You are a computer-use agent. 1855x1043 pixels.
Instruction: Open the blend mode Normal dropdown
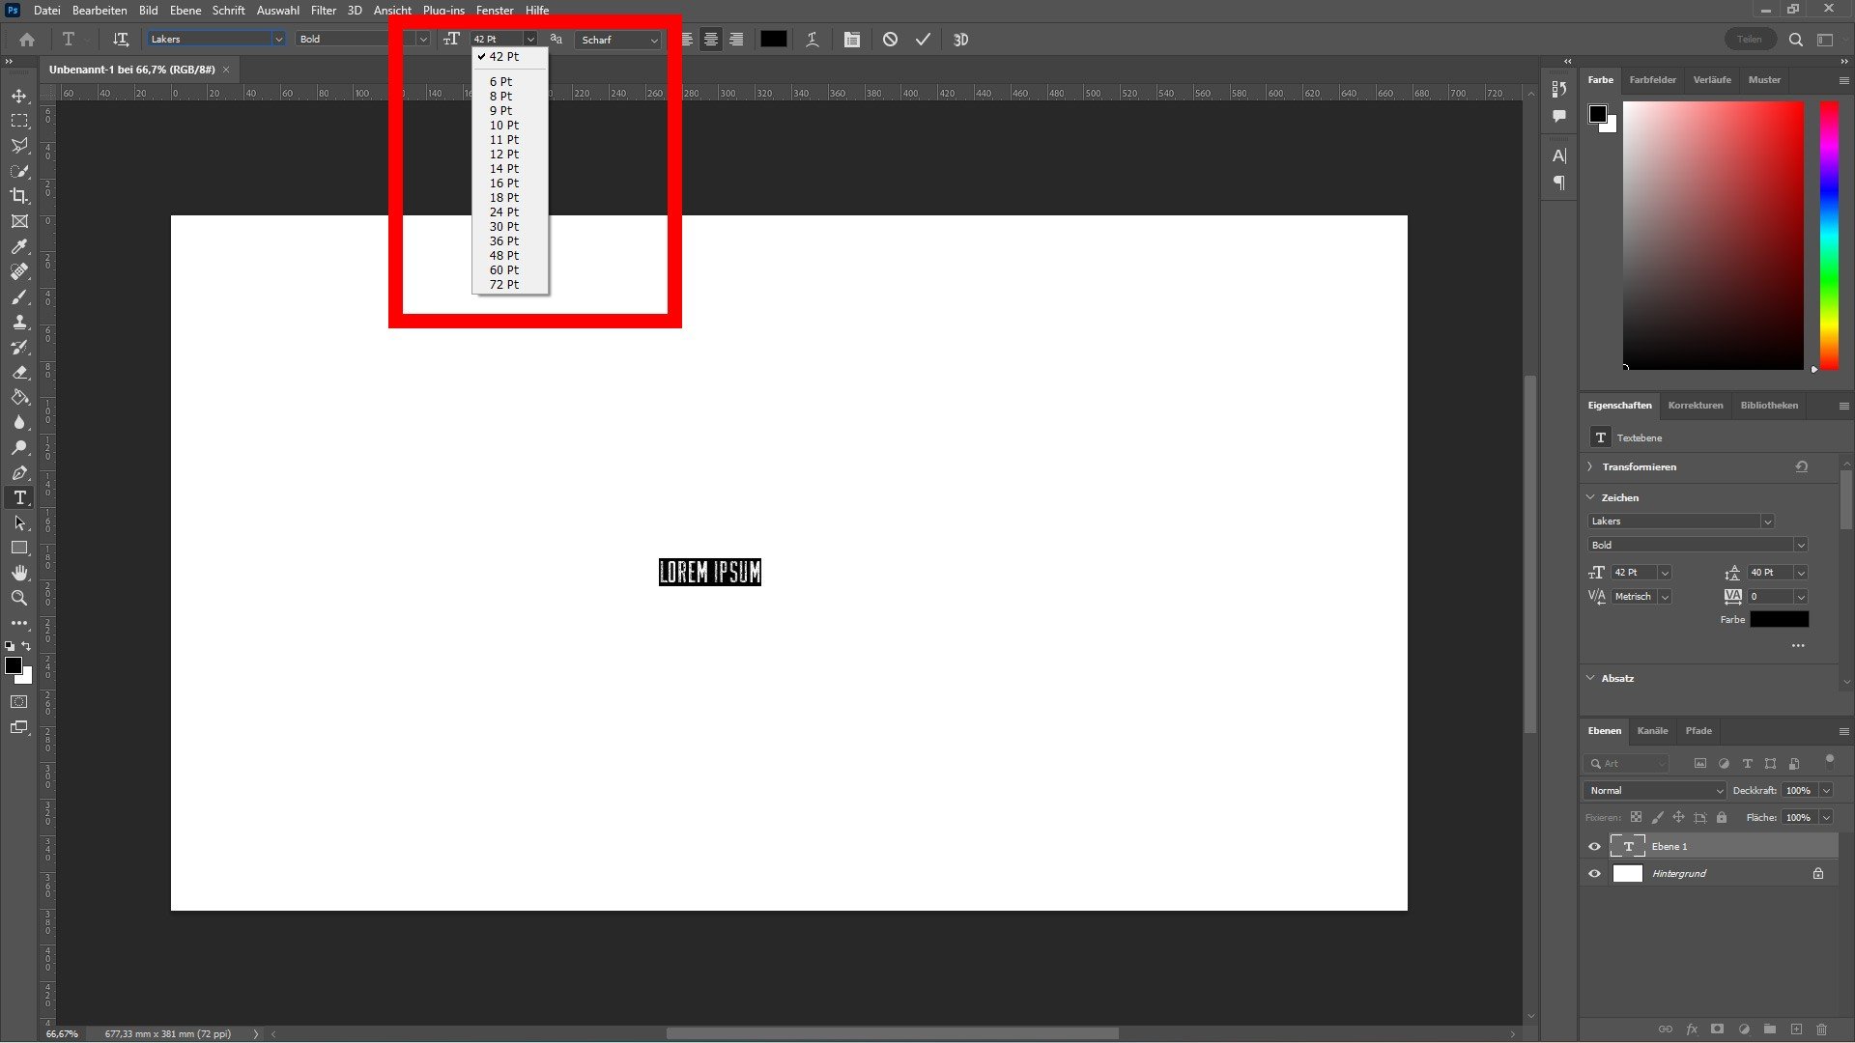pyautogui.click(x=1654, y=791)
